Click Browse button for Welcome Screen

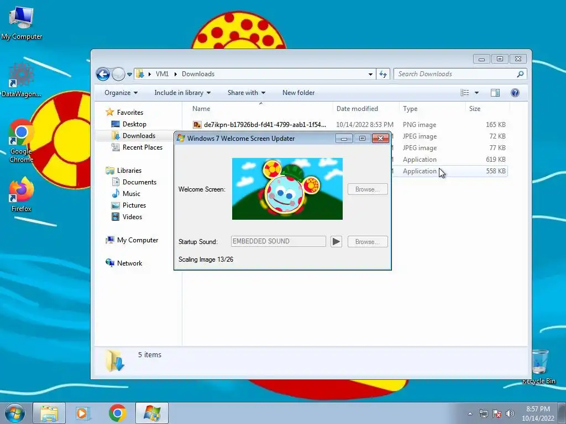click(x=368, y=189)
